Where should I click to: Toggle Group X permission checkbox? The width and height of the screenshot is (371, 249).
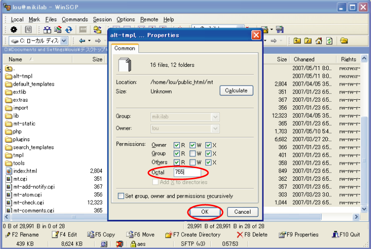tap(208, 154)
